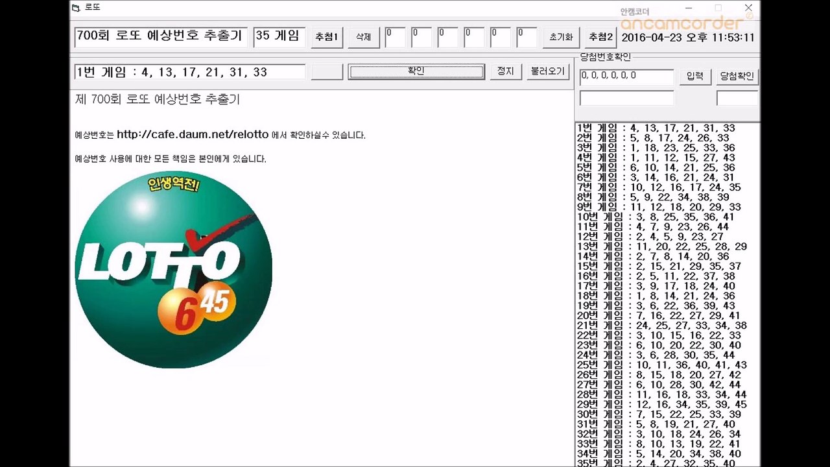Select list row 2번 게임 : 5, 8, 17, 24, 26, 33
830x467 pixels.
(x=654, y=138)
